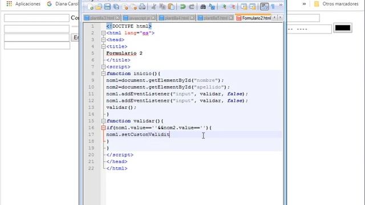Click the closing </script> tag on line 20

(x=120, y=155)
